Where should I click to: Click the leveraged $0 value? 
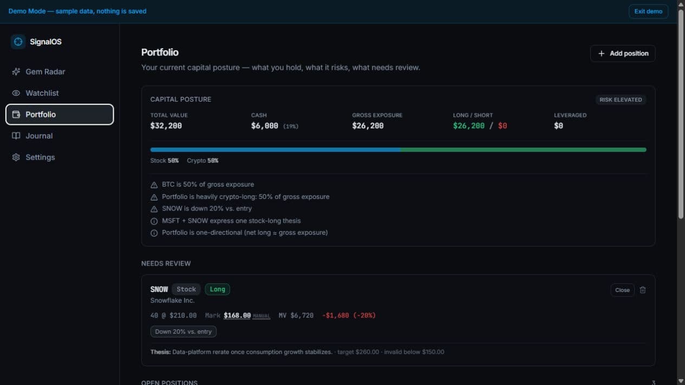[x=559, y=125]
